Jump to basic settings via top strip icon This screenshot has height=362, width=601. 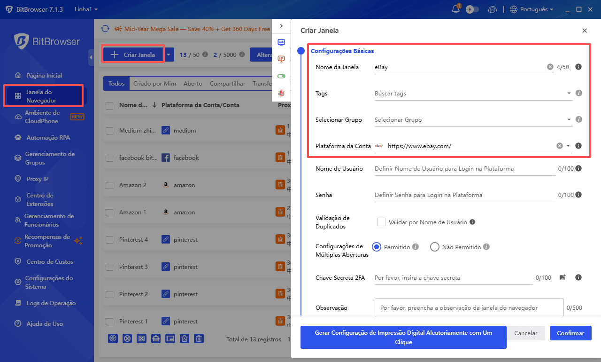[281, 42]
